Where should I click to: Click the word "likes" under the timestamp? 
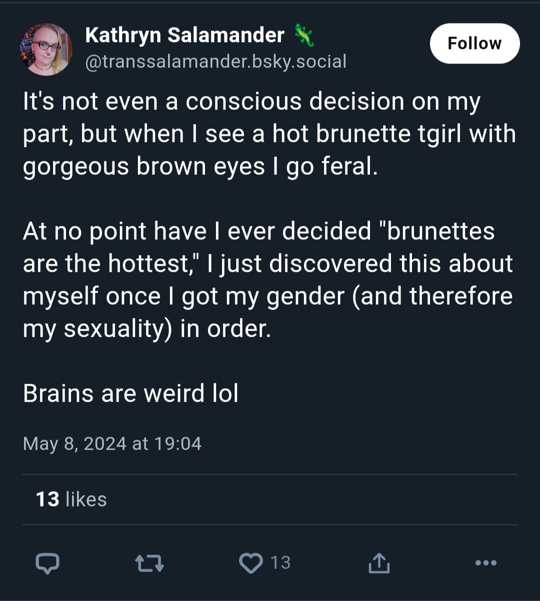[86, 499]
